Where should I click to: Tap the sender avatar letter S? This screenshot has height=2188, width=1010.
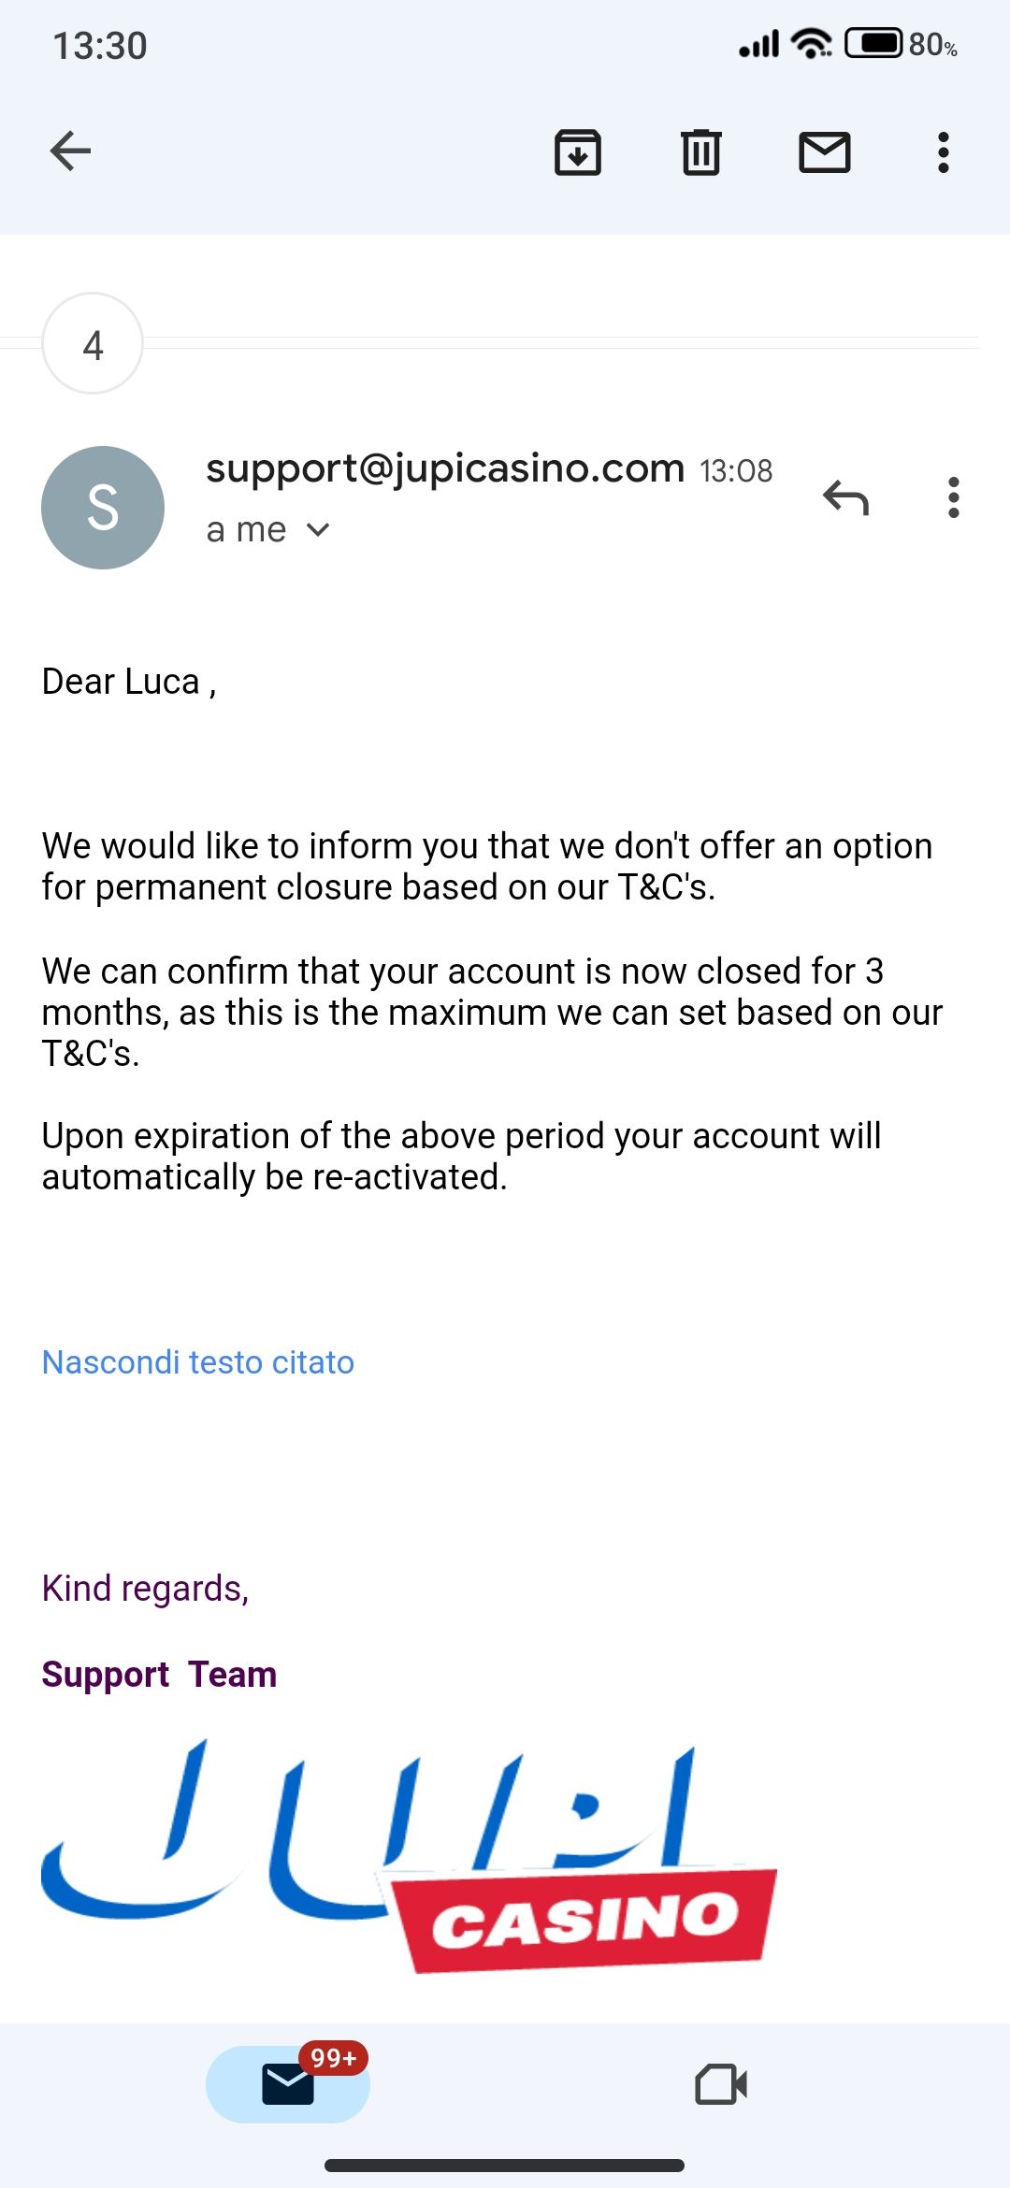click(103, 508)
